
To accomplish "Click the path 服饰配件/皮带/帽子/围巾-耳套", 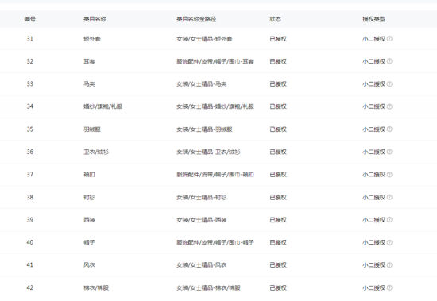I will click(x=215, y=61).
